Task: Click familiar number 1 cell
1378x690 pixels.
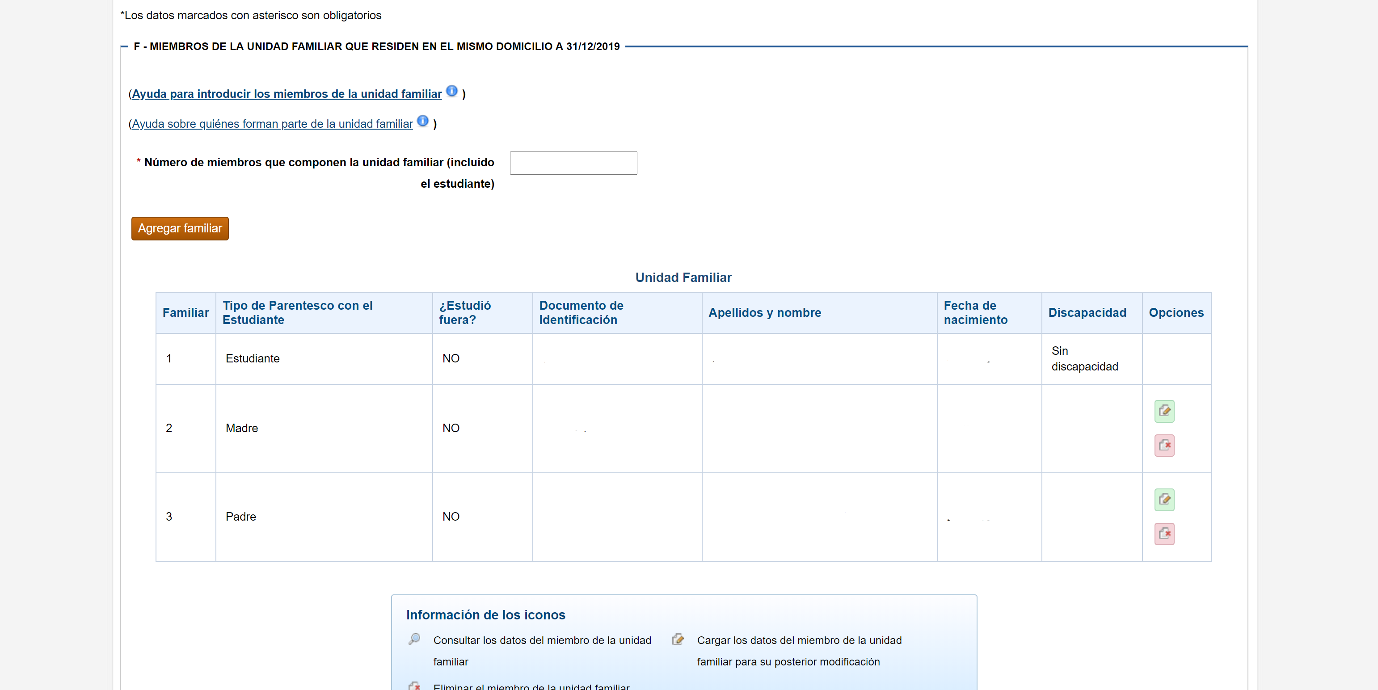Action: pos(185,358)
